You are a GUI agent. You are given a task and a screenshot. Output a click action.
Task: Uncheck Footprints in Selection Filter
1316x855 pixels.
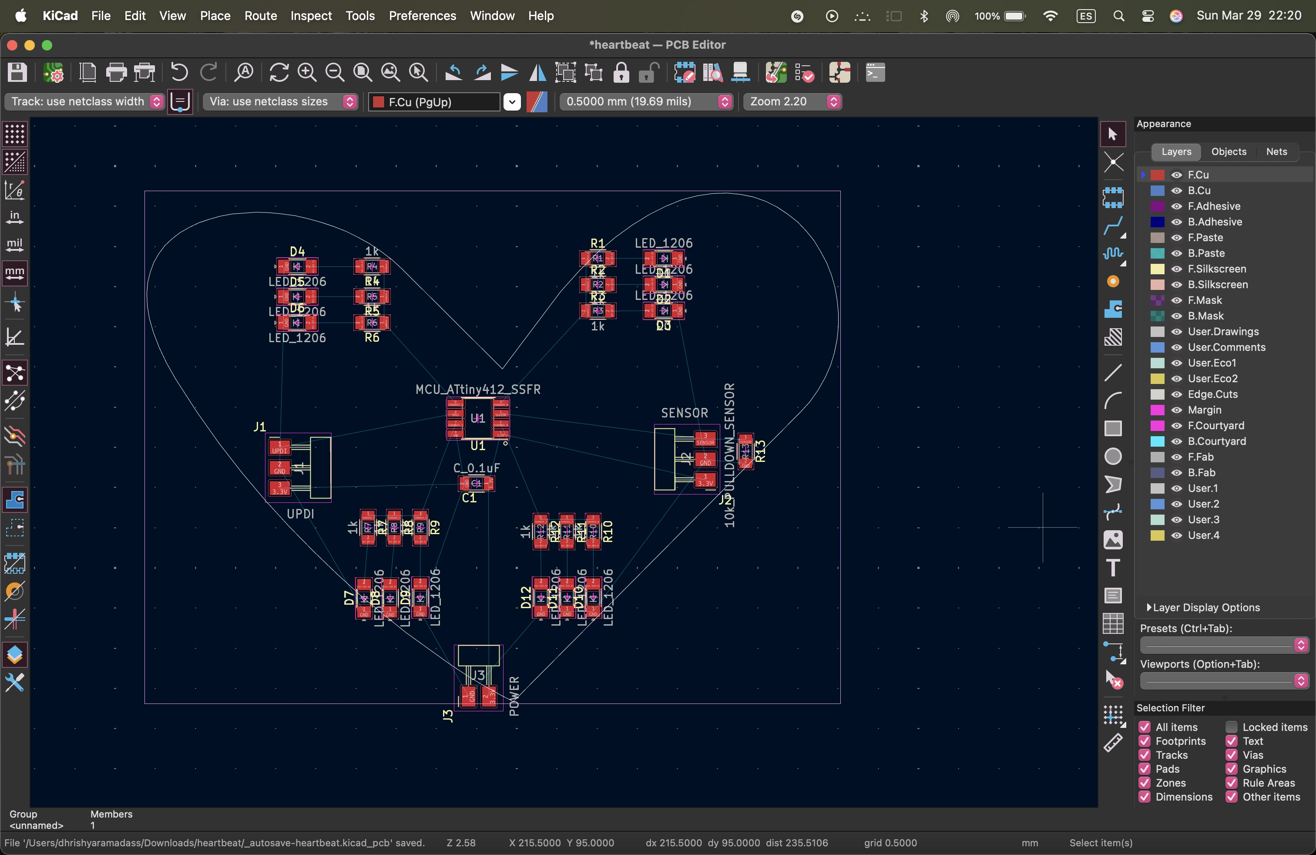(x=1145, y=741)
